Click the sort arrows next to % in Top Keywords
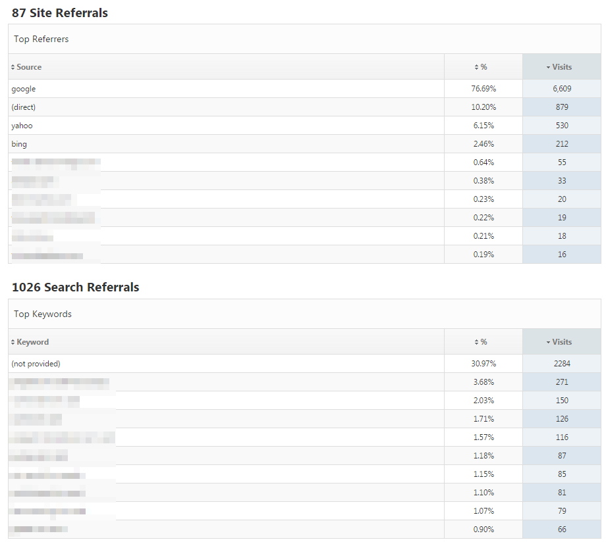The height and width of the screenshot is (544, 606). click(x=476, y=342)
